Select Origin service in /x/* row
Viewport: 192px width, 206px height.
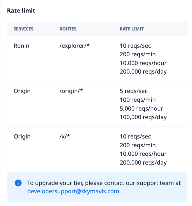point(22,137)
